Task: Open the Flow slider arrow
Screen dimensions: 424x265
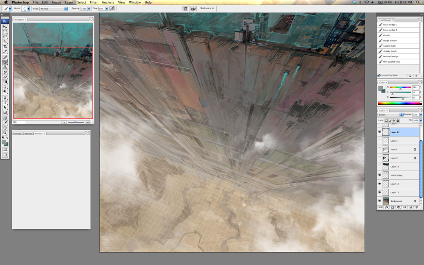Action: pyautogui.click(x=106, y=8)
